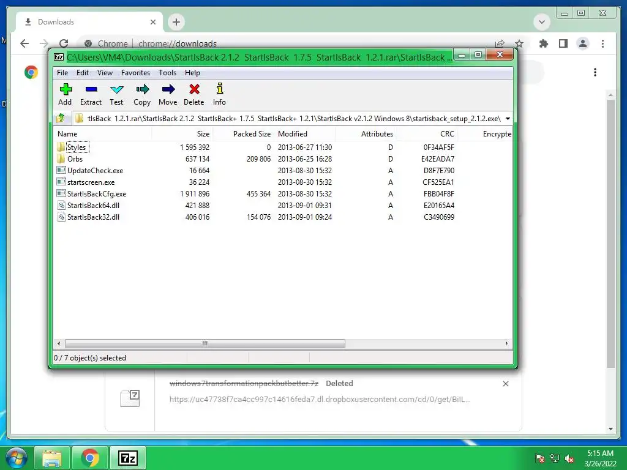Open the Action Center flag tray icon
This screenshot has height=470, width=627.
pyautogui.click(x=539, y=458)
